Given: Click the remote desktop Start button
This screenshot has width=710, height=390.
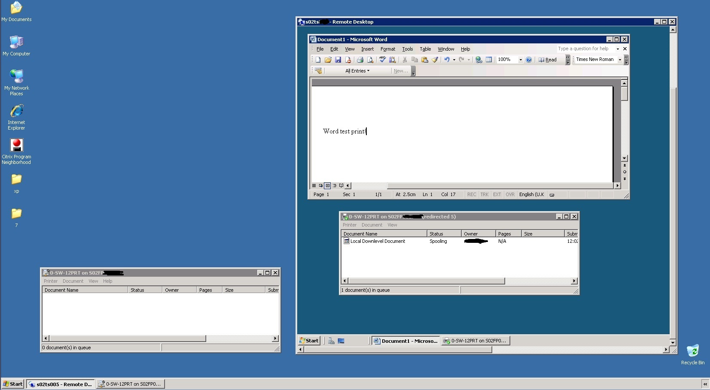Looking at the screenshot, I should point(309,341).
